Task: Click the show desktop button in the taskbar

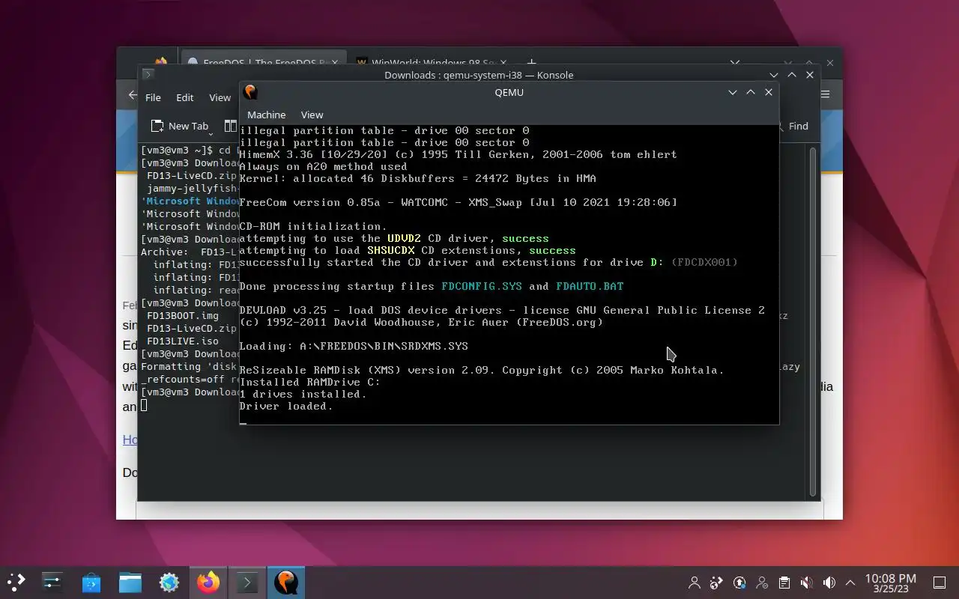Action: (939, 583)
